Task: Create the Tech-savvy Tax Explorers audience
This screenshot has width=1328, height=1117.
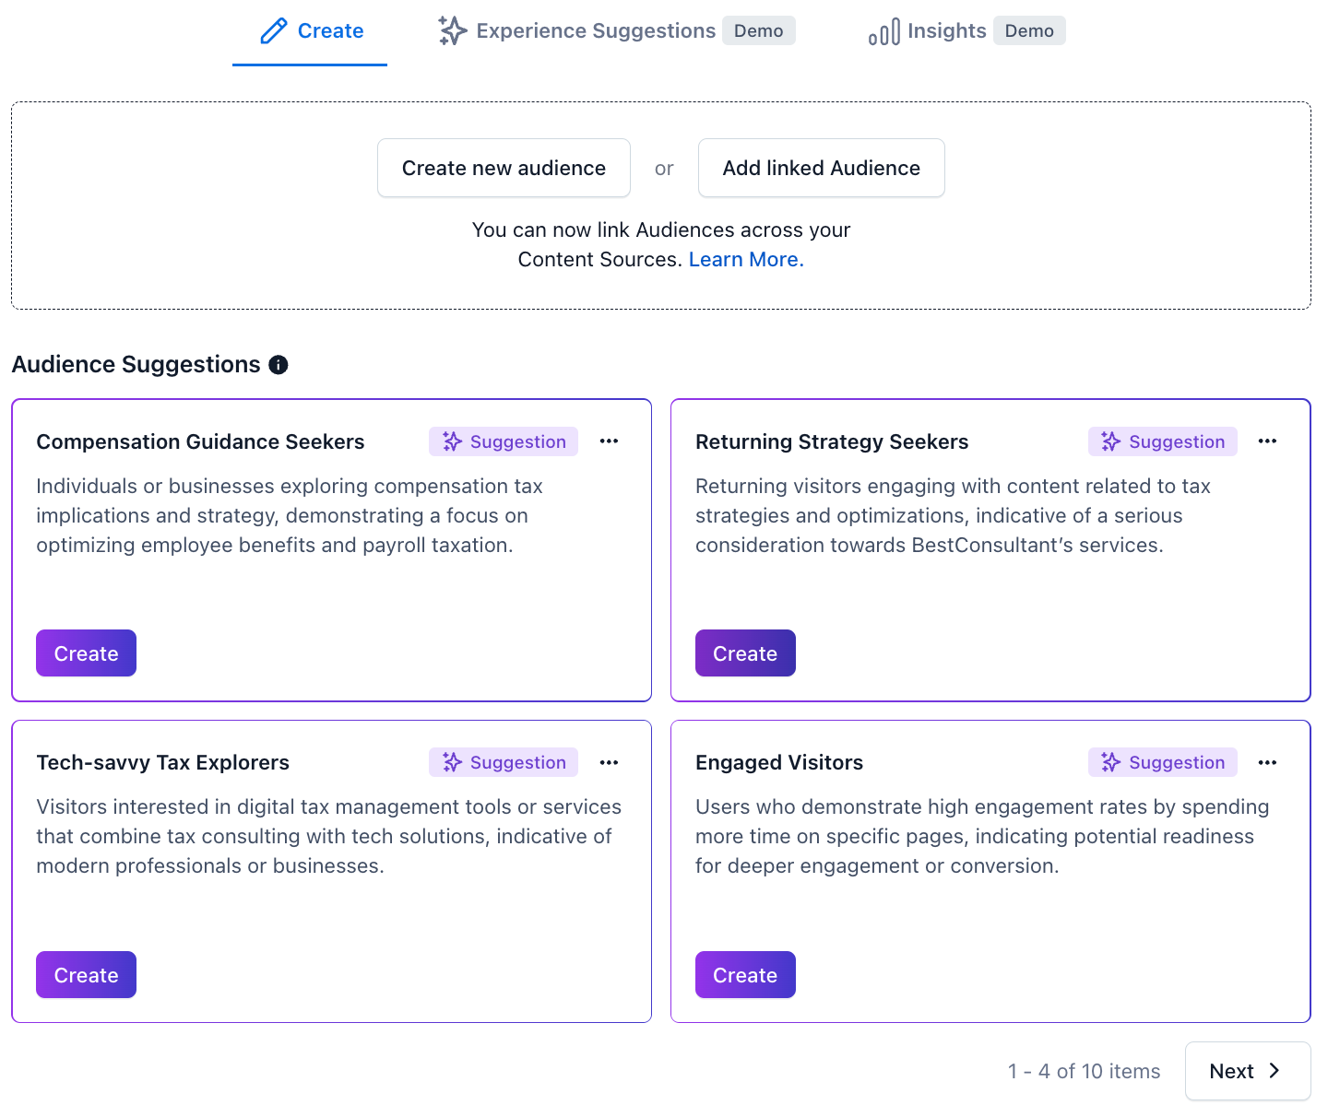Action: [86, 975]
